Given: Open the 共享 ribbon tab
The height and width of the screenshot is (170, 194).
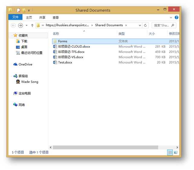Looking at the screenshot, I should pyautogui.click(x=42, y=17).
